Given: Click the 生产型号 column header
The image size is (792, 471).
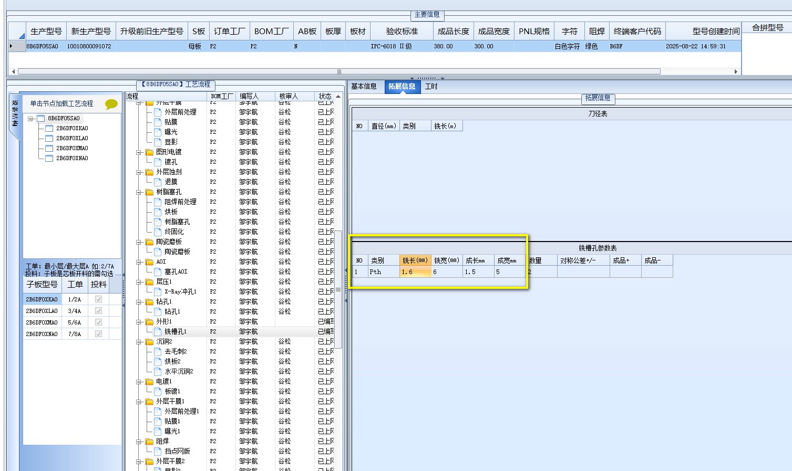Looking at the screenshot, I should (46, 32).
